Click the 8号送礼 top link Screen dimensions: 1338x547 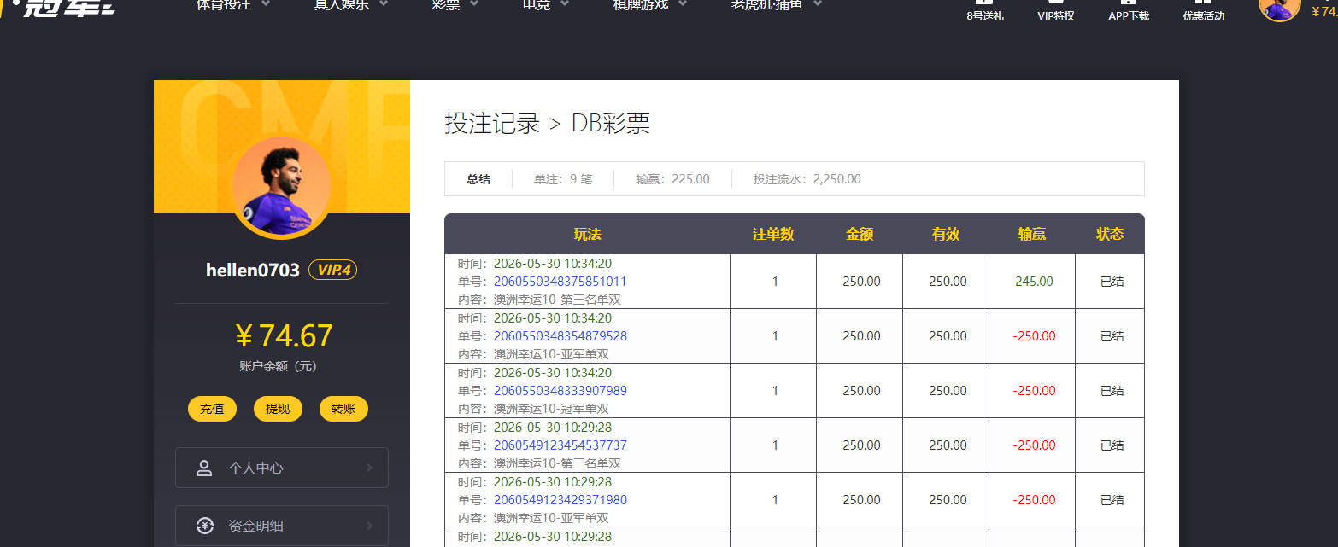pos(984,11)
